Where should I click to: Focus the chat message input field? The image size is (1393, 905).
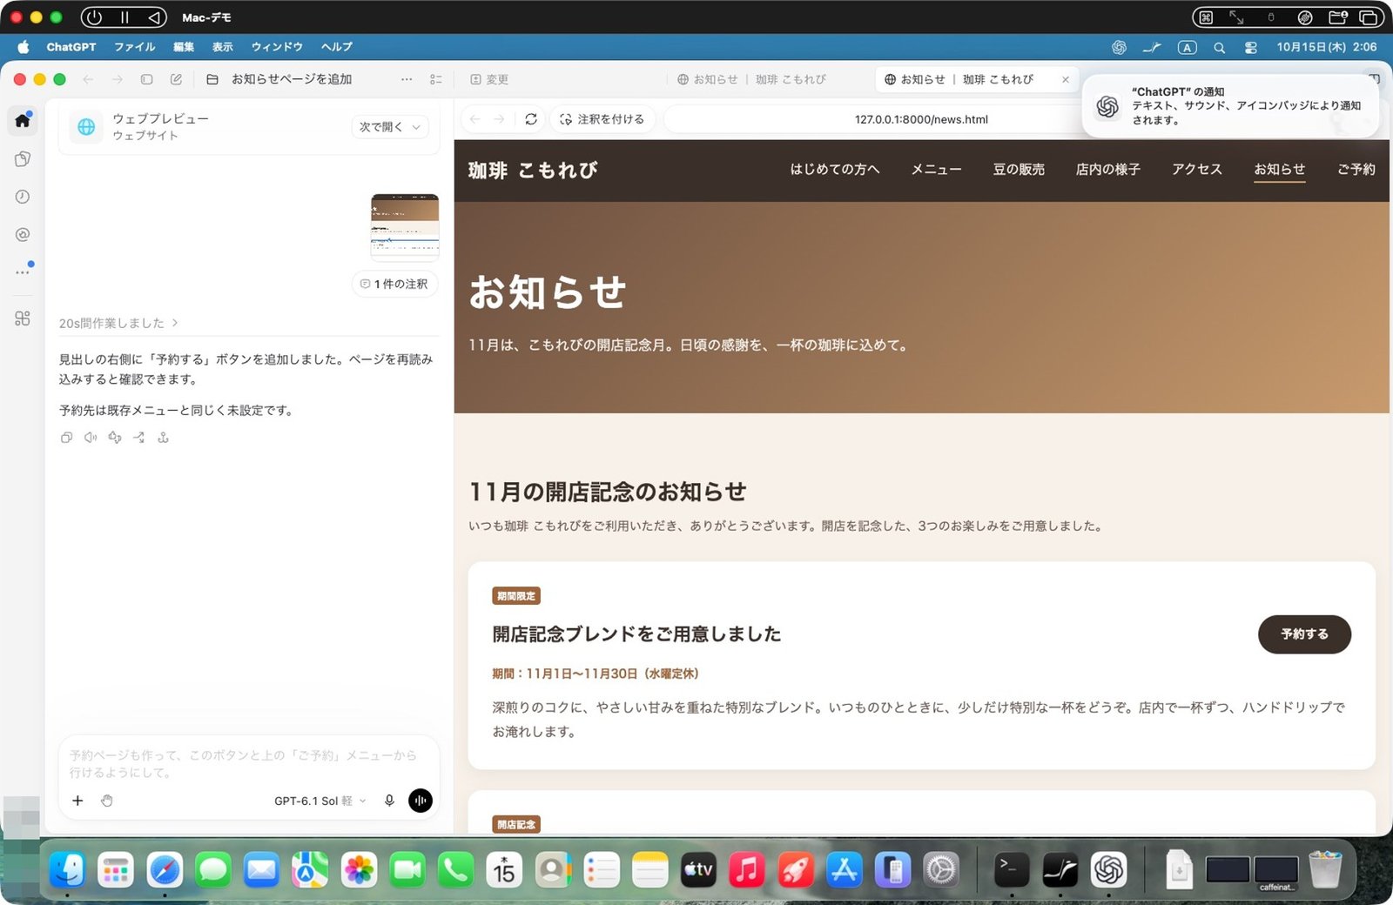click(248, 763)
